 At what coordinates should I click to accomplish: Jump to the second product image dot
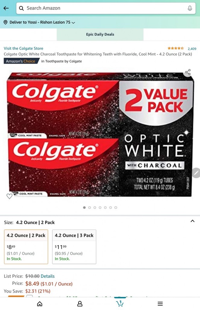pyautogui.click(x=90, y=208)
